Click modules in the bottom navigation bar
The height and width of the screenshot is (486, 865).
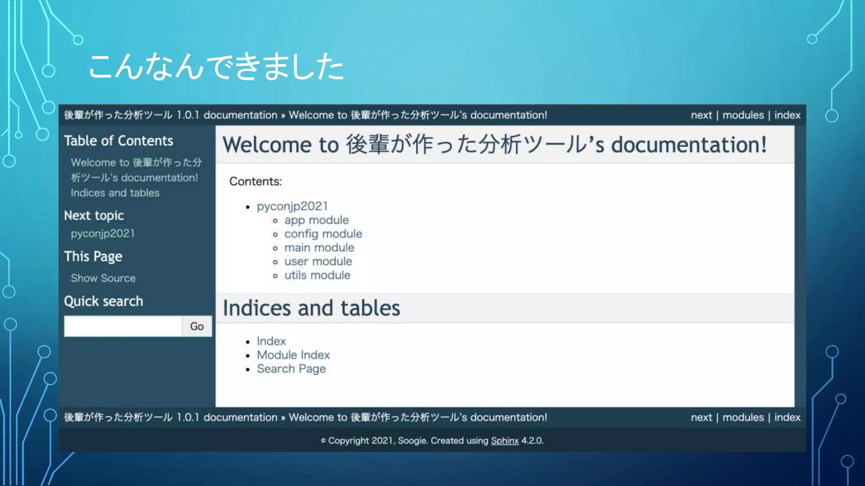tap(743, 417)
